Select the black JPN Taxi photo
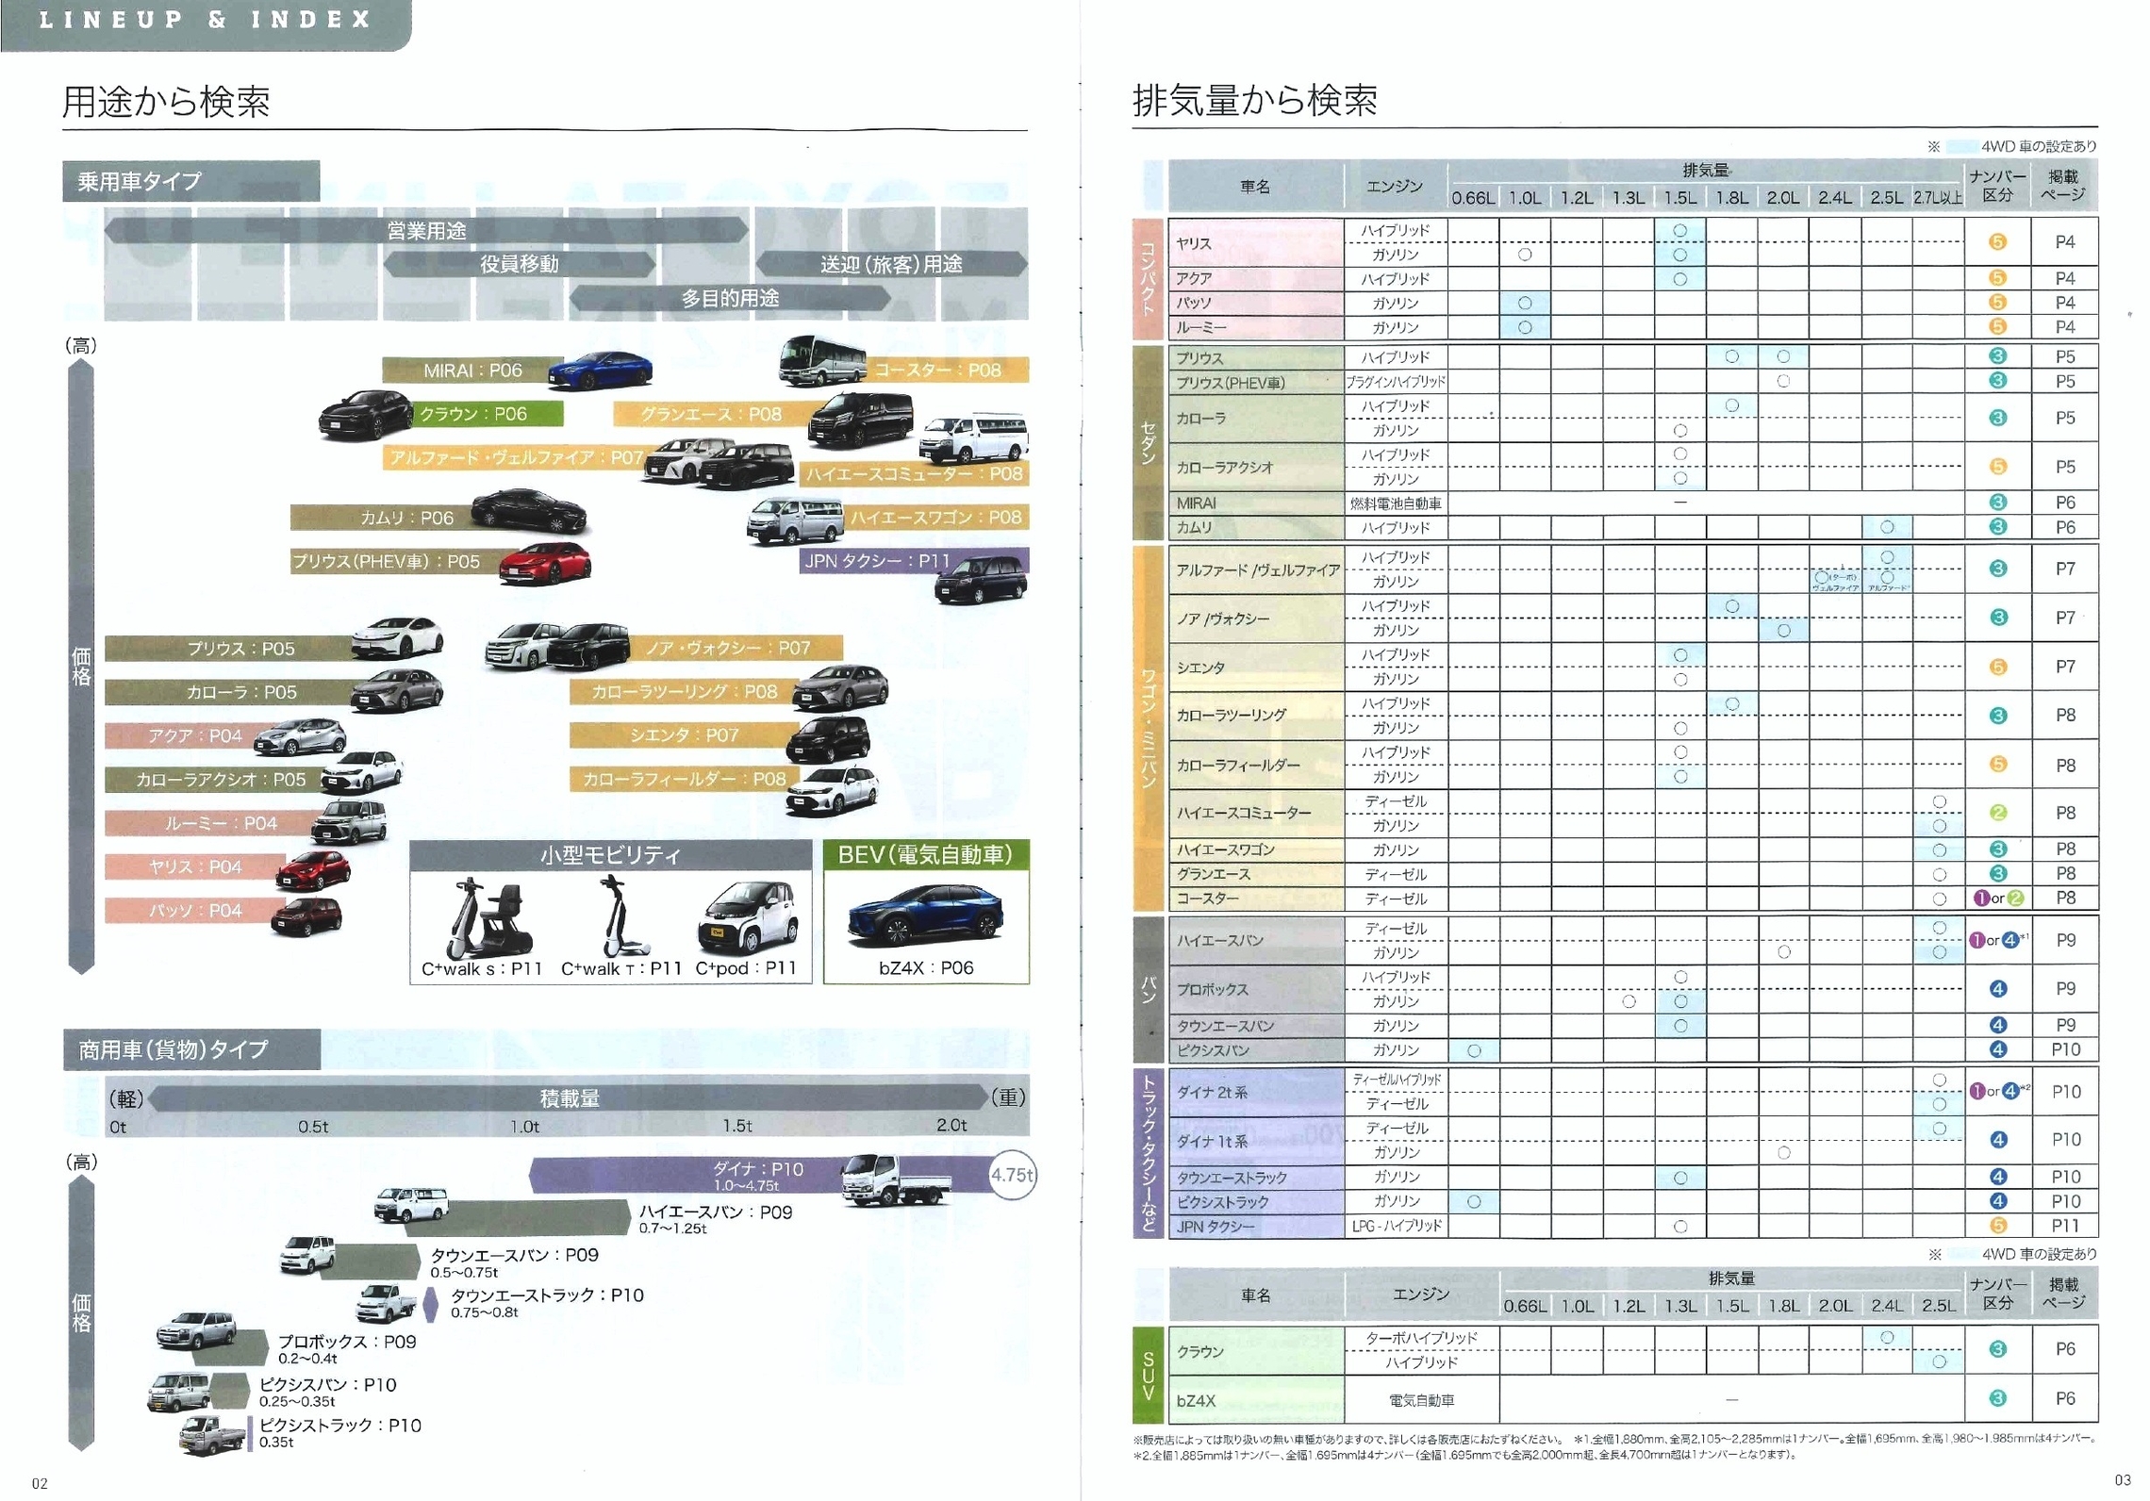This screenshot has width=2150, height=1501. point(981,579)
